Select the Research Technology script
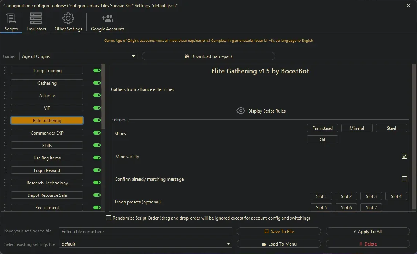The width and height of the screenshot is (417, 254). point(47,183)
